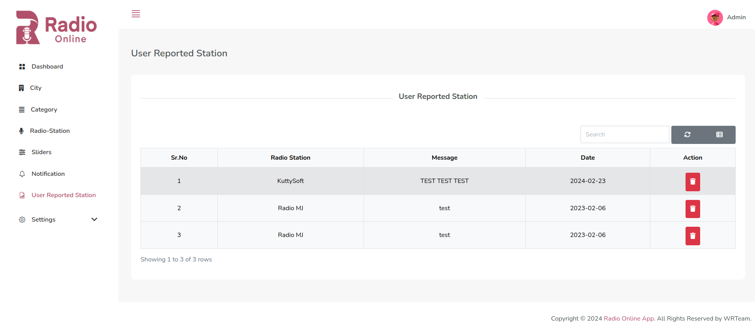
Task: Go to the City page
Action: coord(36,88)
